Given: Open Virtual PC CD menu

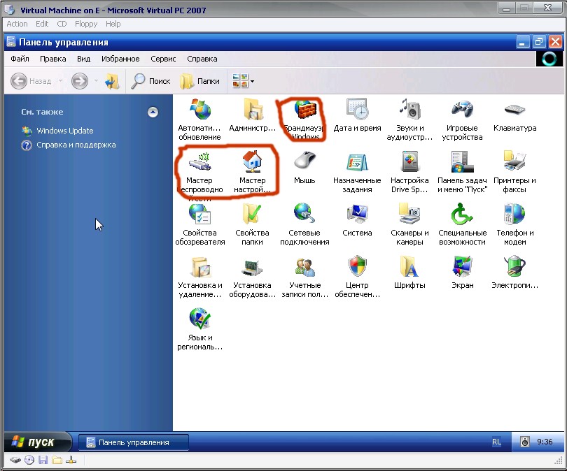Looking at the screenshot, I should (x=62, y=24).
